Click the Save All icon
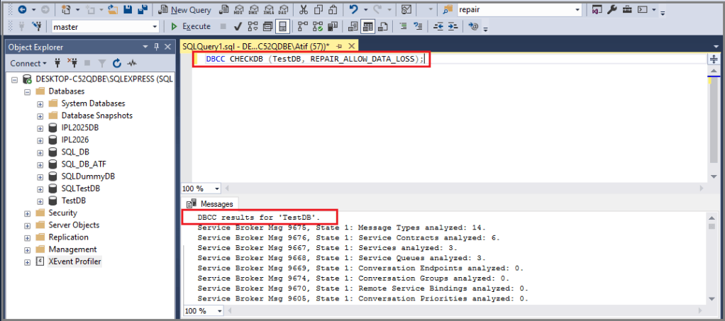 click(x=143, y=10)
